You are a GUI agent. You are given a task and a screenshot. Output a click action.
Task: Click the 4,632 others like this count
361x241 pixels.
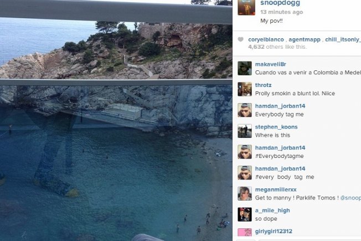tap(277, 47)
